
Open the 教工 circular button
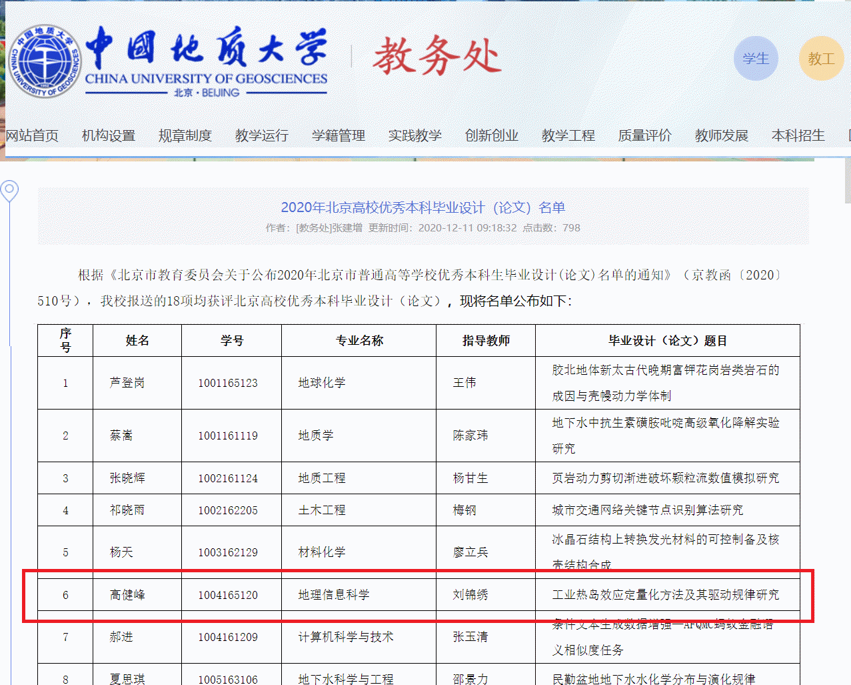click(821, 59)
